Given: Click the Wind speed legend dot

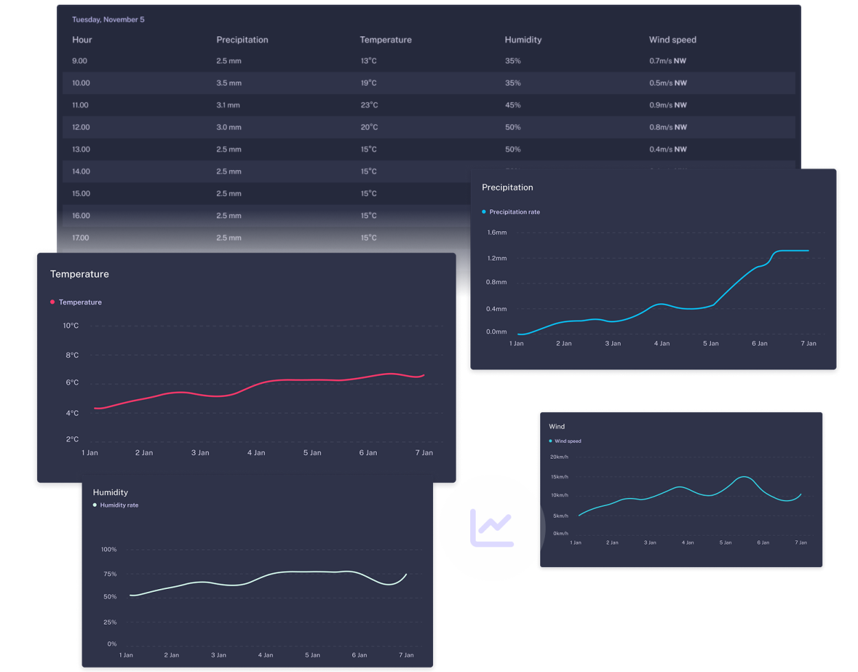Looking at the screenshot, I should pyautogui.click(x=550, y=441).
